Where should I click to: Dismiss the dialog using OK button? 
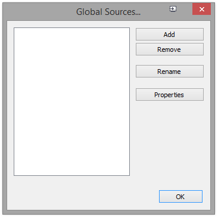pyautogui.click(x=180, y=197)
